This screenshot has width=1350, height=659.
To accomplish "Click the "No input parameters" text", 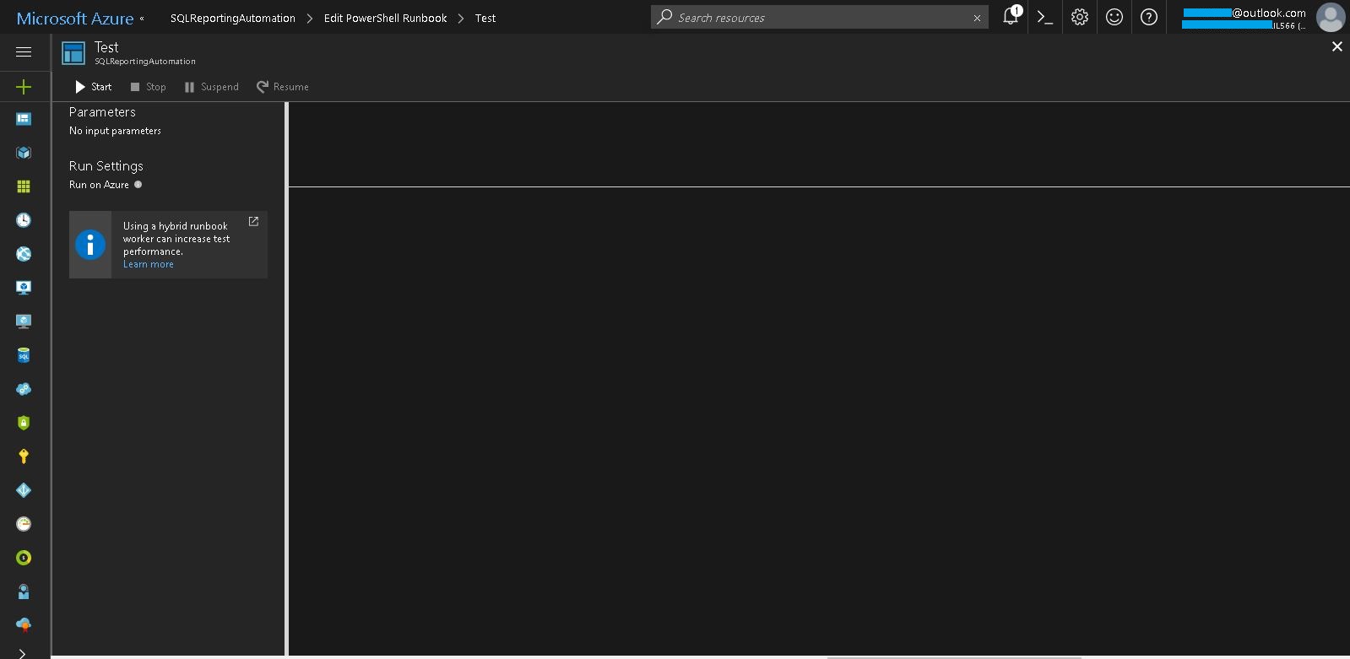I will pos(115,131).
